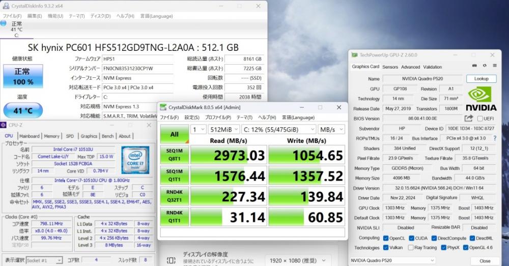Image resolution: width=509 pixels, height=266 pixels.
Task: Toggle the PhysX checkbox
Action: 443,248
